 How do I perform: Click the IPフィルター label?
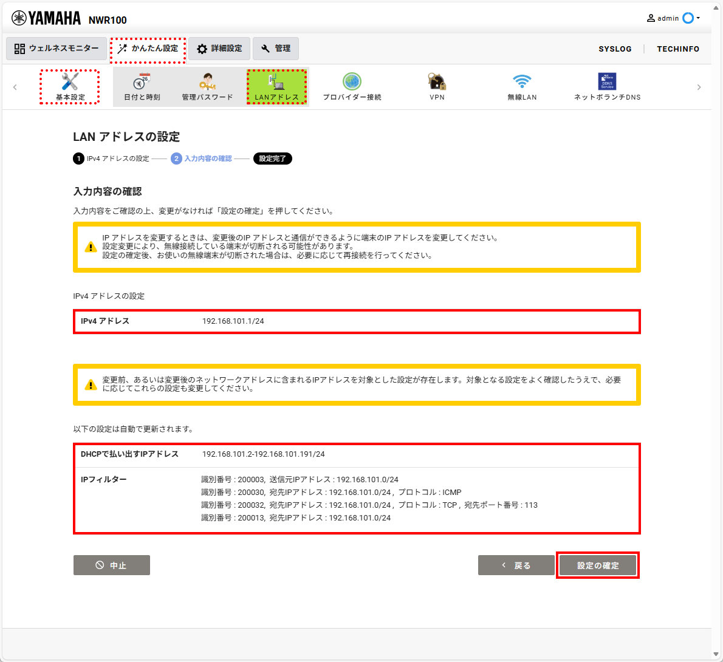104,479
